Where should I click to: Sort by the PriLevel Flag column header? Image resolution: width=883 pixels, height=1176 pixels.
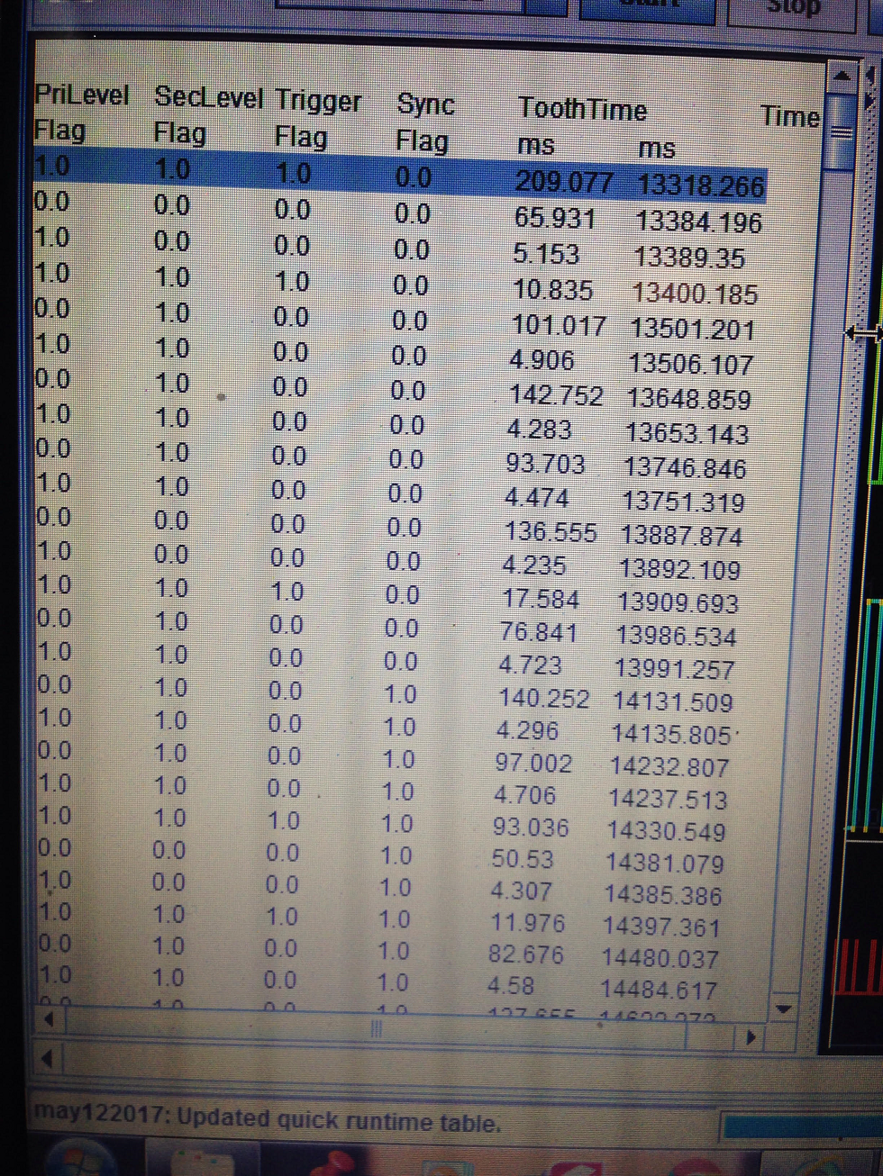click(x=81, y=113)
